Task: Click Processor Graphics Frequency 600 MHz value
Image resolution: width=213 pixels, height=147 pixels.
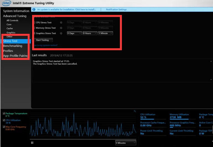Action: point(175,125)
